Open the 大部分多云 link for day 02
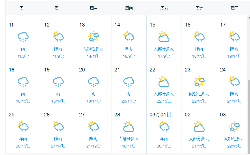This screenshot has height=155, width=250. [x=199, y=139]
